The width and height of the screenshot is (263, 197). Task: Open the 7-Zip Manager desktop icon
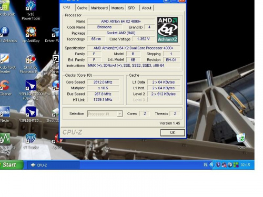coord(56,59)
